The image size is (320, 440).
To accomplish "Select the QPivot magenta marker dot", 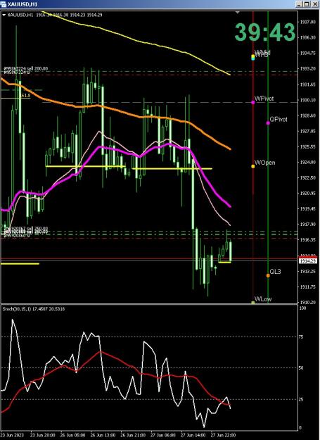I will (268, 123).
